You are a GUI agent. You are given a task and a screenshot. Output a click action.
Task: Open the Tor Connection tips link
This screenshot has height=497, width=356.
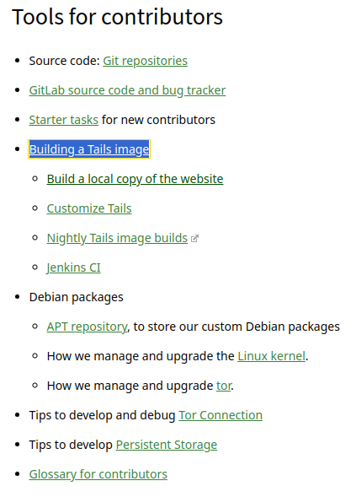[221, 415]
